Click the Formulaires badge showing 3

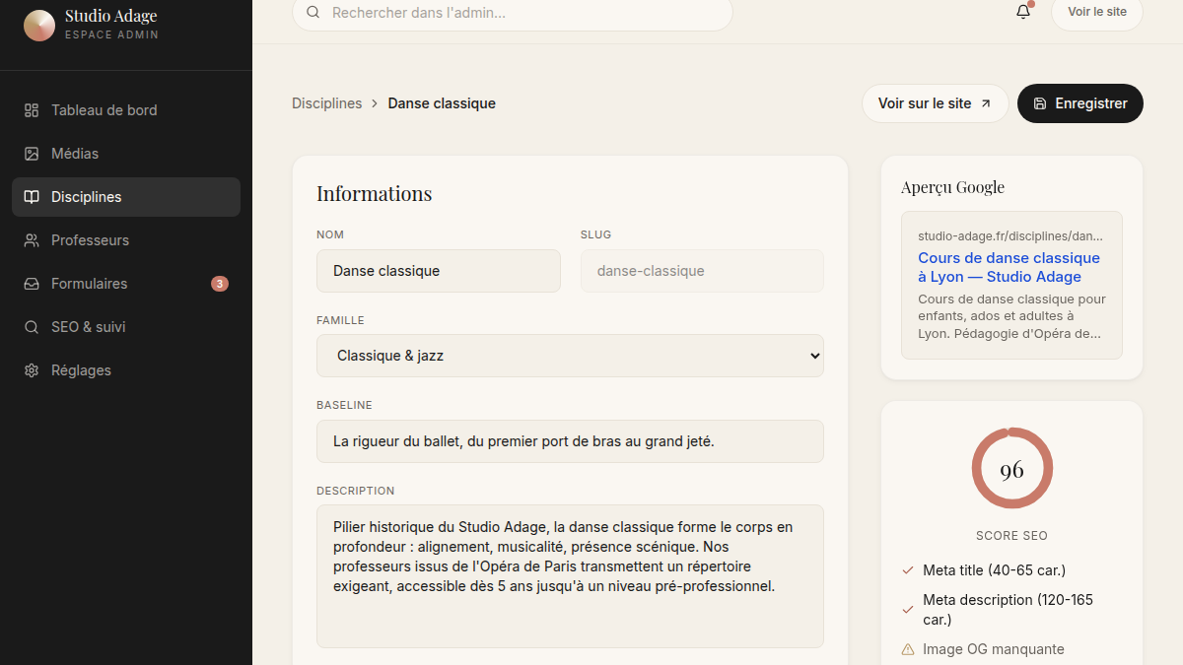point(220,284)
